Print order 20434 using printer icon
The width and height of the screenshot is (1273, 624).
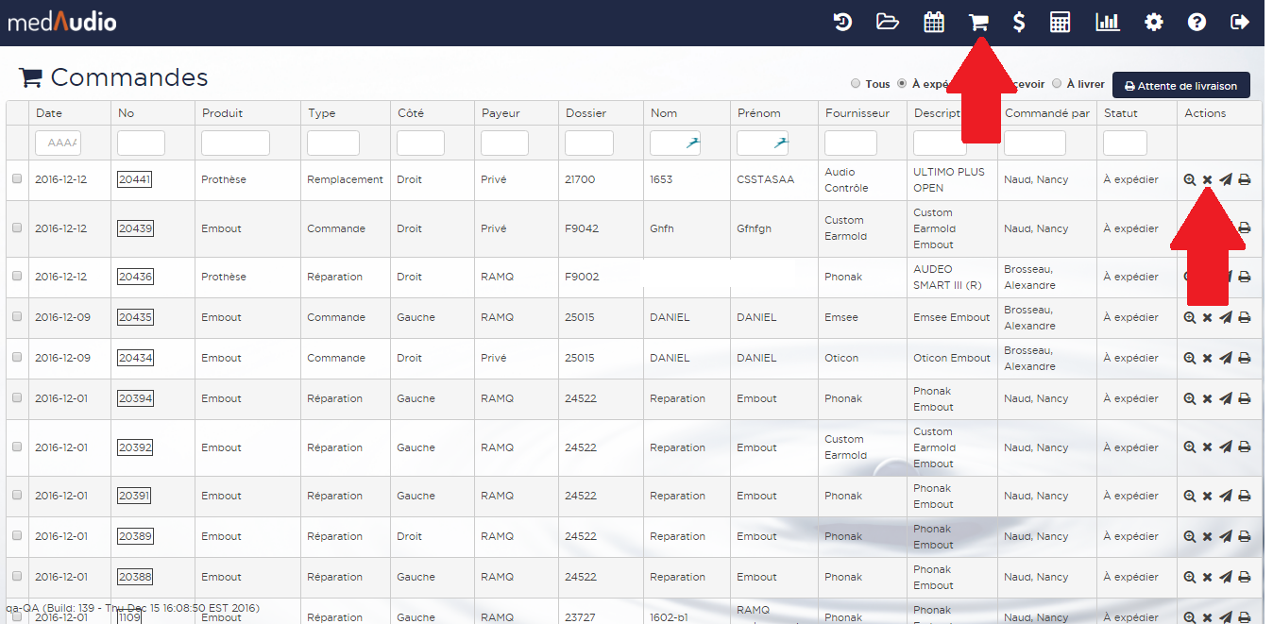1244,358
